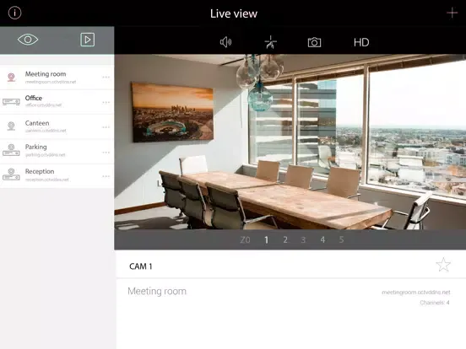Click Meeting room camera icon
The height and width of the screenshot is (349, 466).
[11, 78]
